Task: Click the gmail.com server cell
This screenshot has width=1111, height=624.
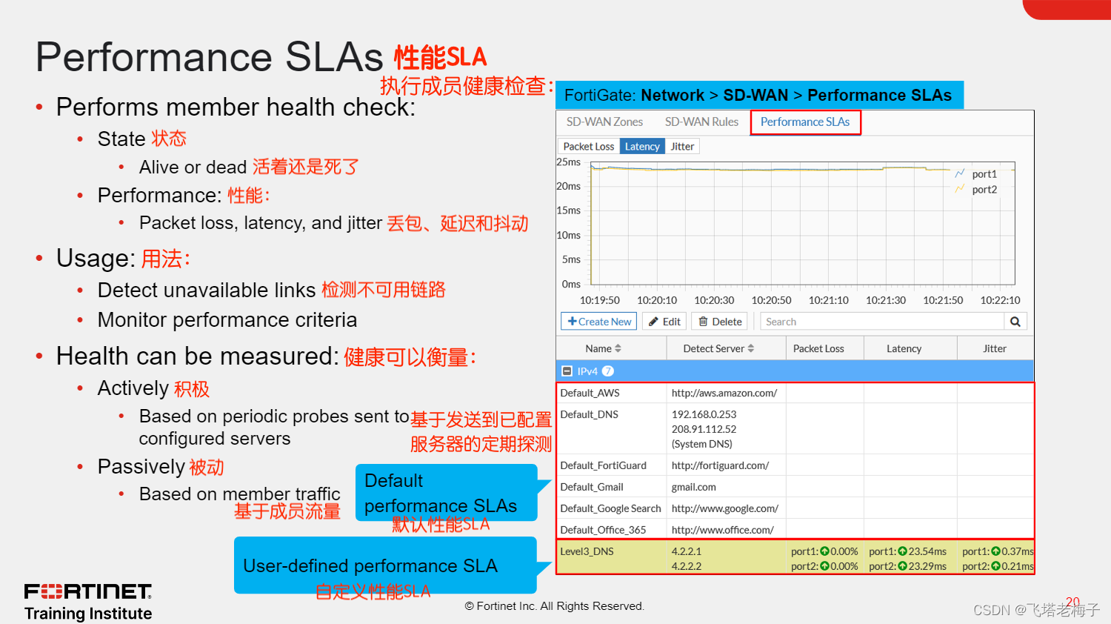Action: (693, 487)
